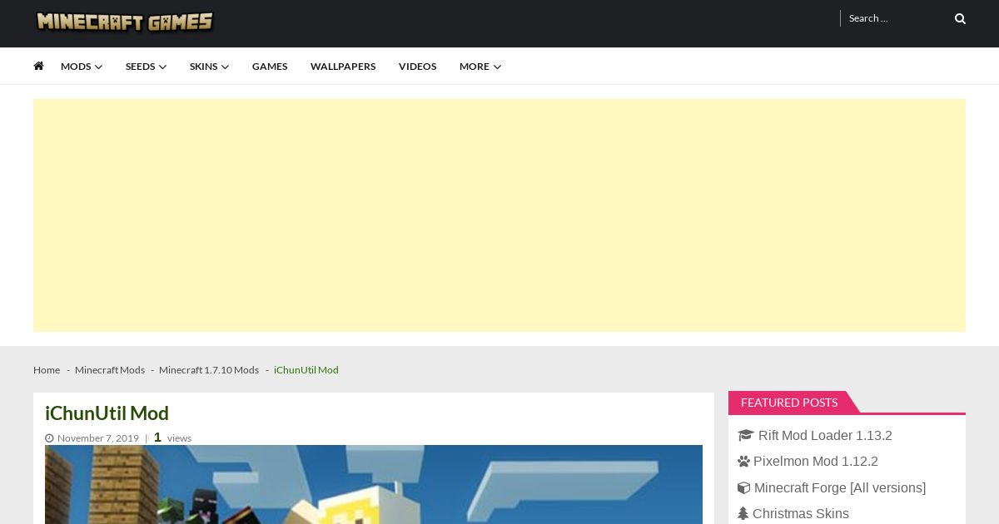The height and width of the screenshot is (524, 999).
Task: Open Christmas Skins featured post
Action: [801, 514]
